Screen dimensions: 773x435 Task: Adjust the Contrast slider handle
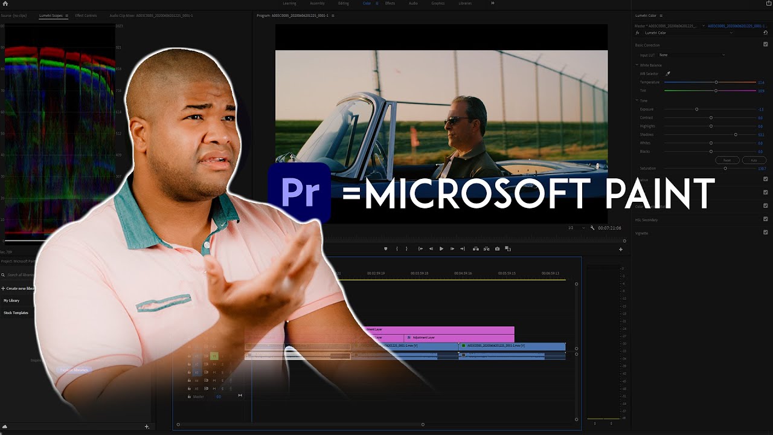coord(711,118)
